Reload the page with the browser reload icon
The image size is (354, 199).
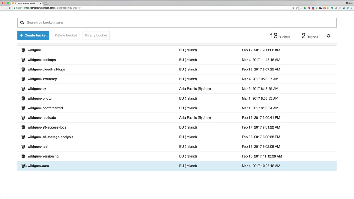[10, 8]
